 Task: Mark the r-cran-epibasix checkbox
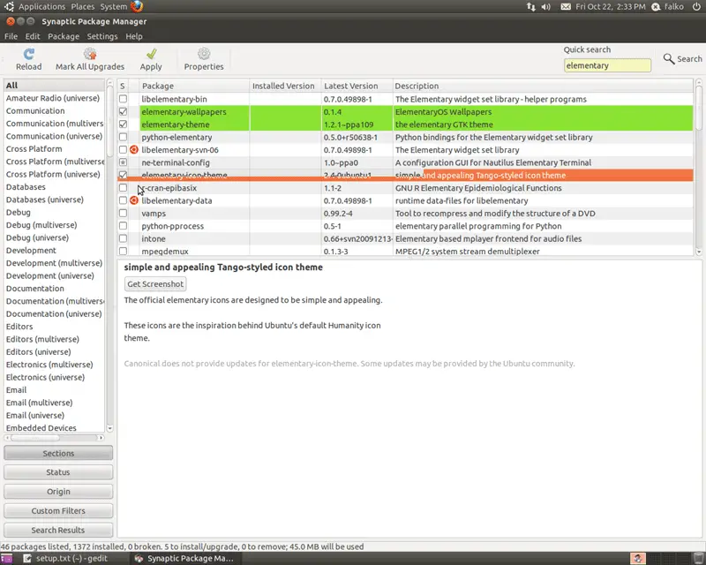123,188
